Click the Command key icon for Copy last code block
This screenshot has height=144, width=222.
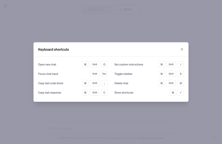click(x=85, y=83)
